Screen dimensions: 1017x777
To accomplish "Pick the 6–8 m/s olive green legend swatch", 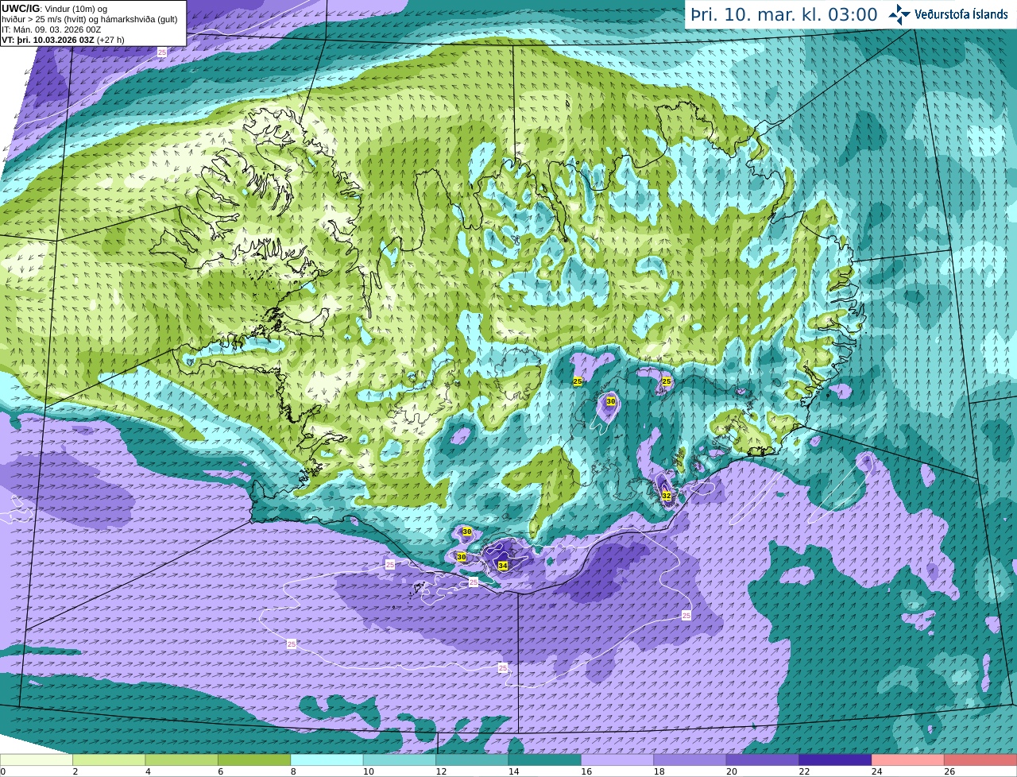I will tap(254, 760).
